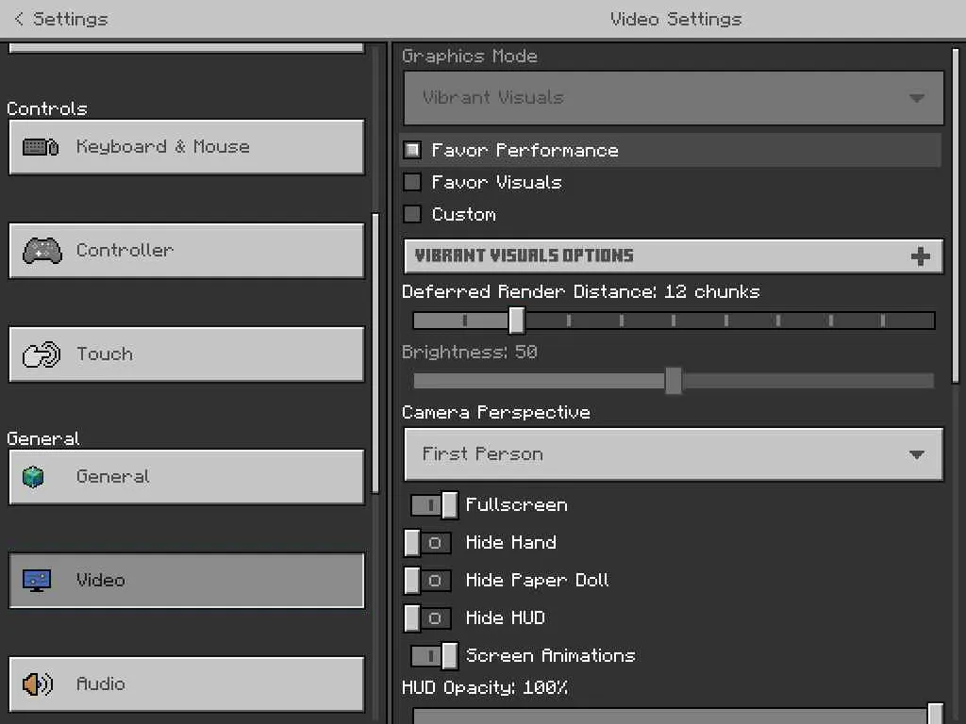
Task: Click the General cube icon
Action: coord(34,477)
